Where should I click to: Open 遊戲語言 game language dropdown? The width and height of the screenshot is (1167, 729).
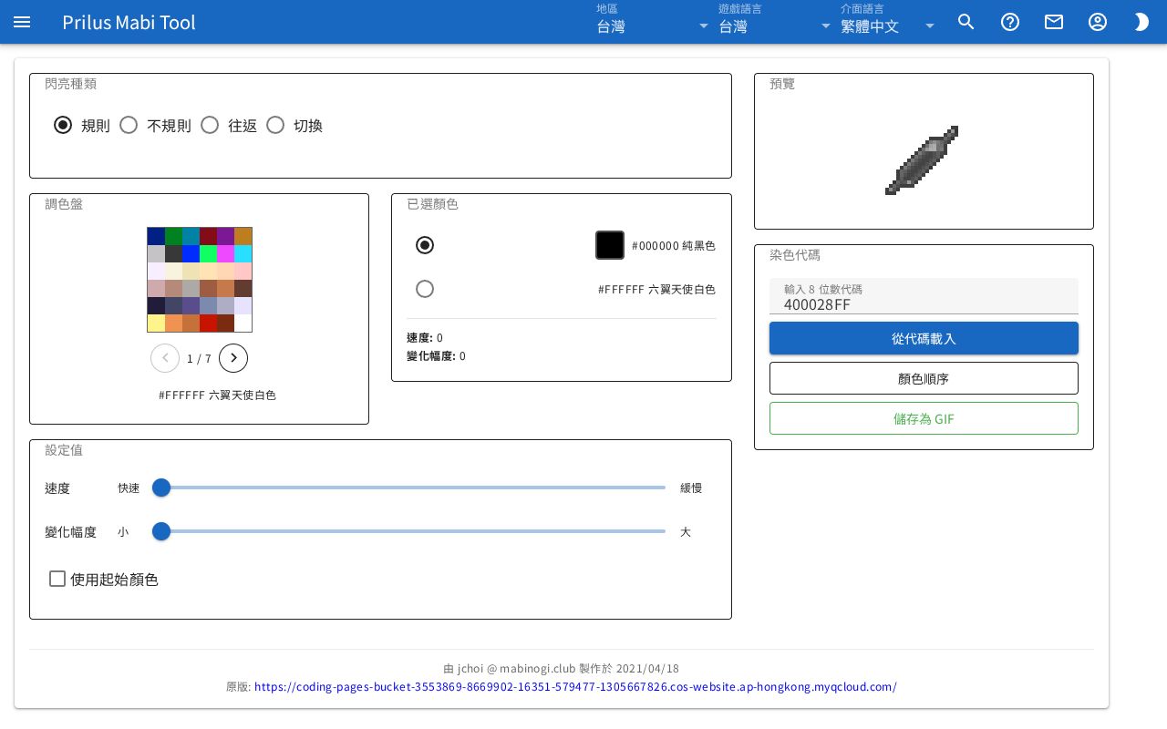pyautogui.click(x=775, y=20)
